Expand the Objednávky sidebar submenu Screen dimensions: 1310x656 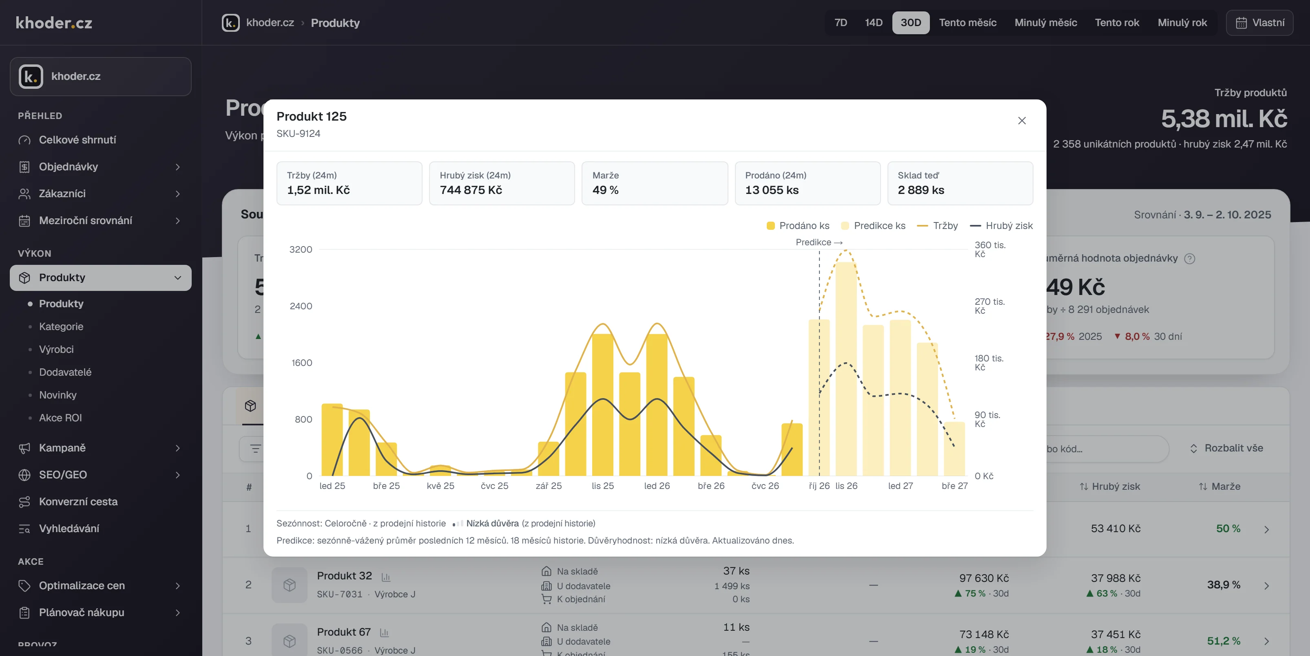(177, 167)
